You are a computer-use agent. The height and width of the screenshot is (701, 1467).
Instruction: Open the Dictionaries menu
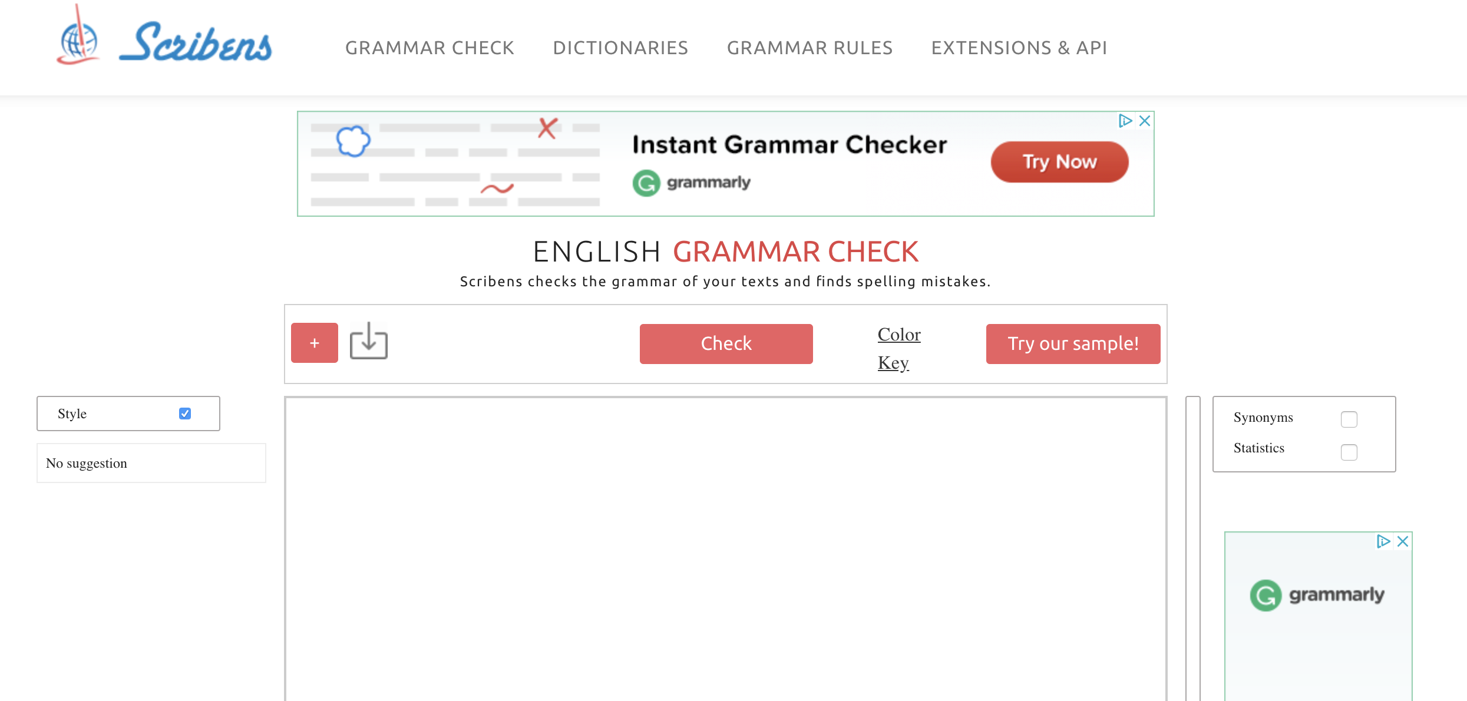pyautogui.click(x=620, y=48)
